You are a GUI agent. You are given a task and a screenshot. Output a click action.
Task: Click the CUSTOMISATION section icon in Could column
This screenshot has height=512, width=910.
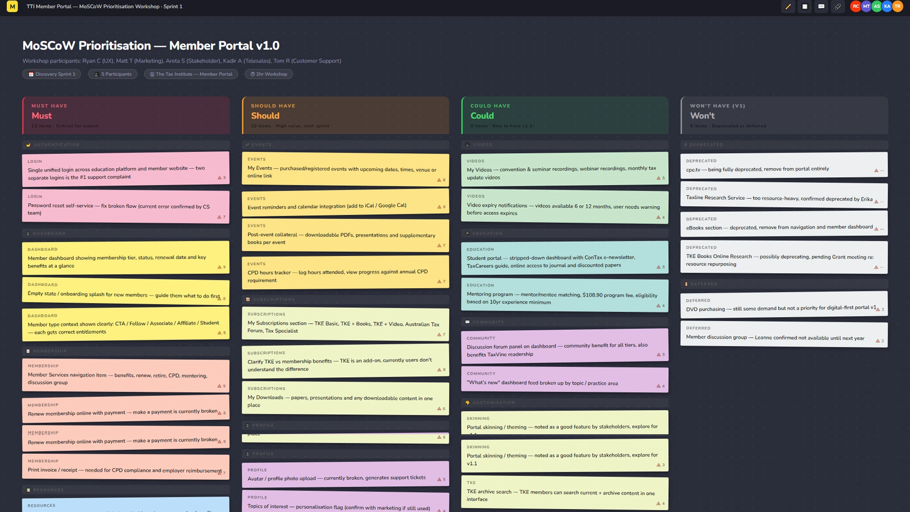coord(468,402)
